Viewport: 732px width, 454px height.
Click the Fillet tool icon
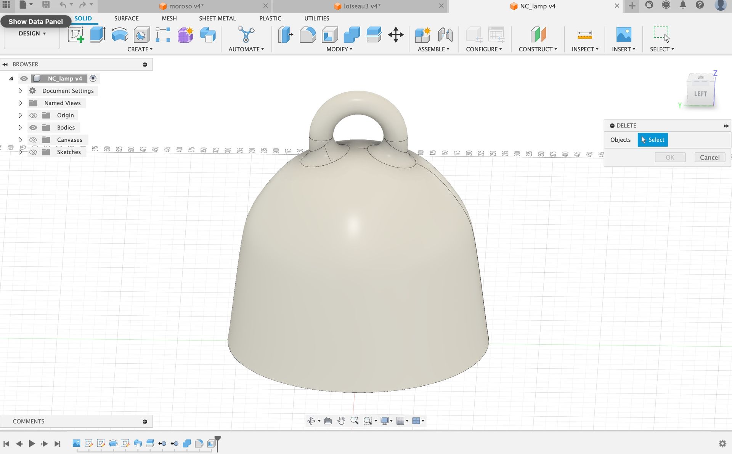pyautogui.click(x=308, y=35)
